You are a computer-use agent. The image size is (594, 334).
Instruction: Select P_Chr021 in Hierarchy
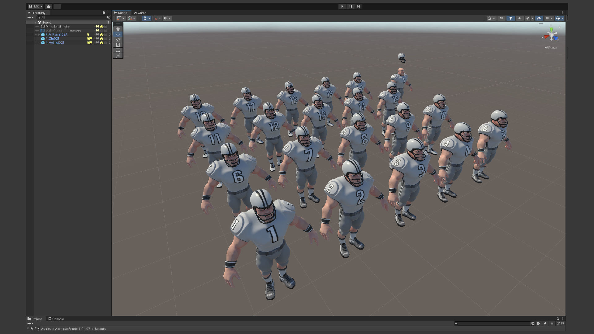coord(52,39)
